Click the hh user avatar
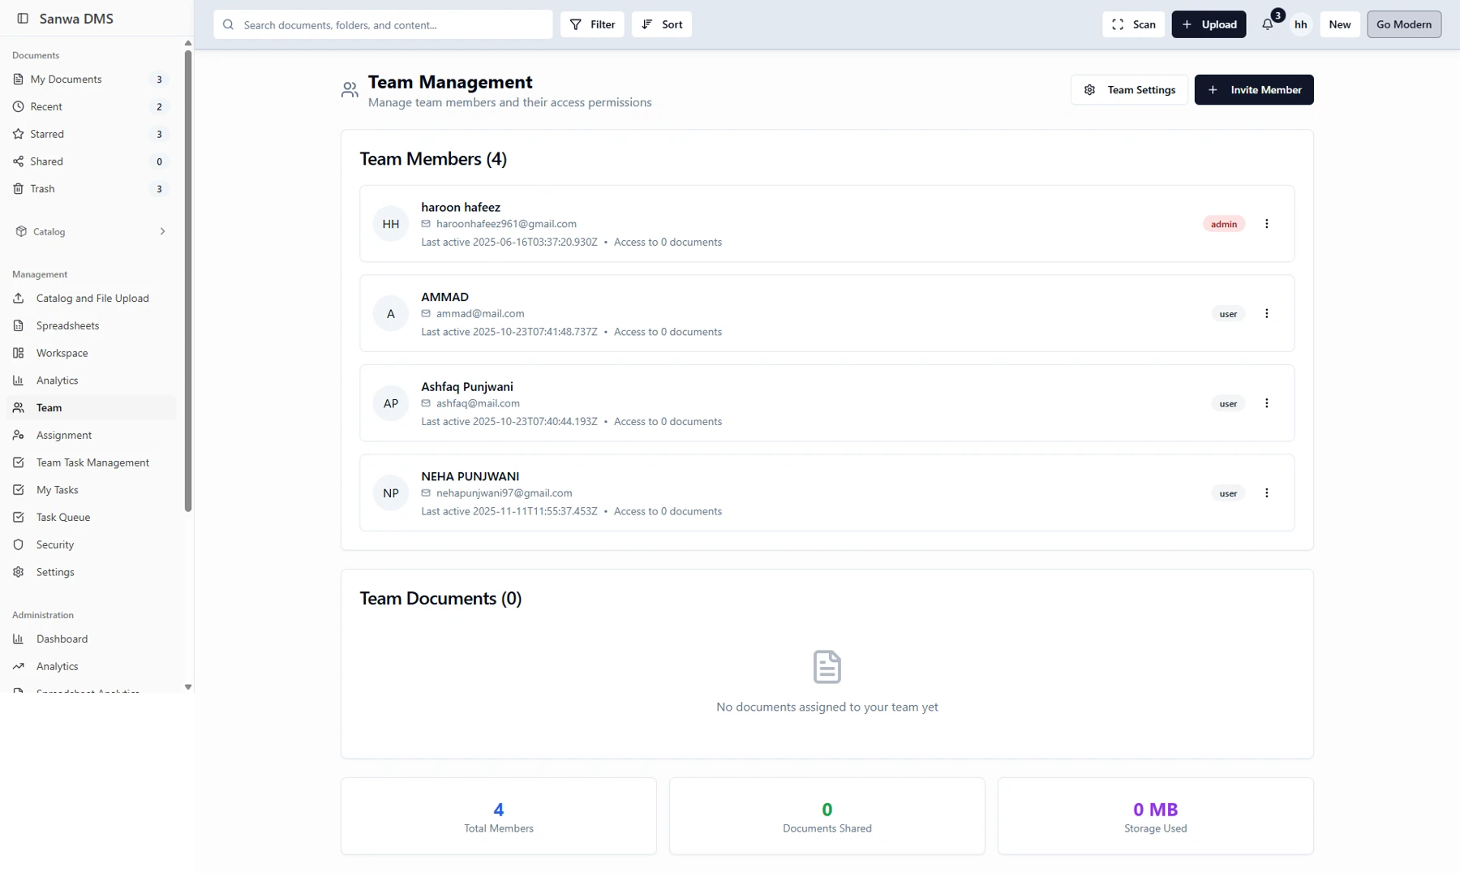This screenshot has height=873, width=1460. [x=1300, y=24]
